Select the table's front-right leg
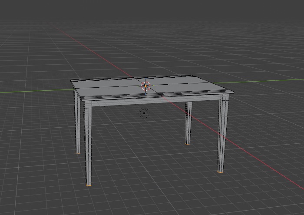This screenshot has width=304, height=215. point(223,133)
